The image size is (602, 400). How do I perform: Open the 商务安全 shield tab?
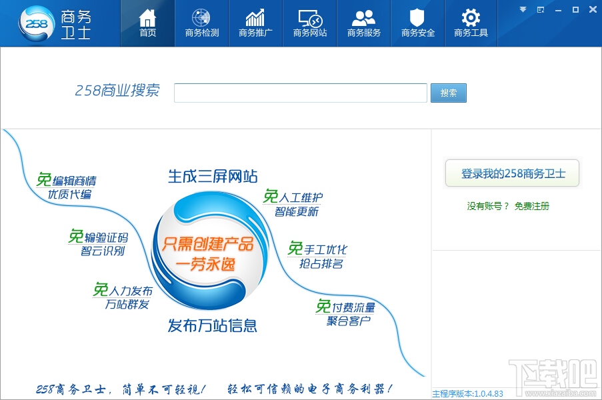tap(417, 23)
